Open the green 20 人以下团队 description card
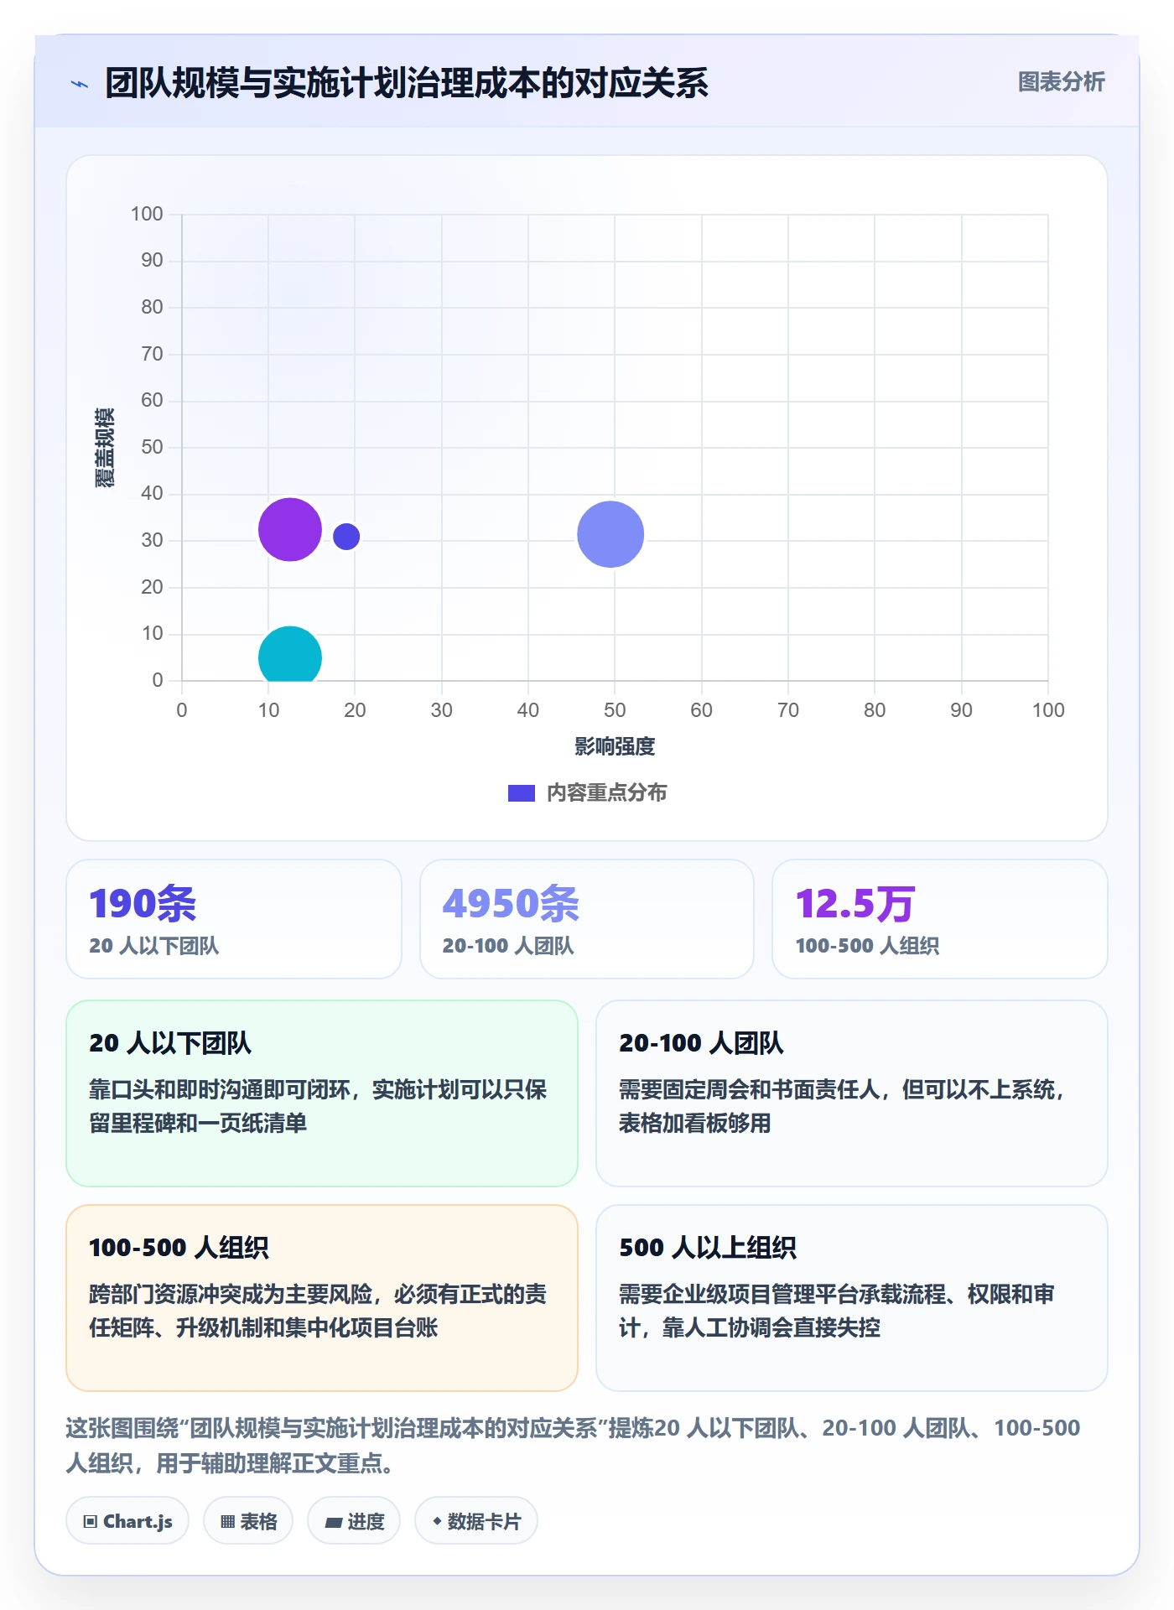 click(x=322, y=1093)
